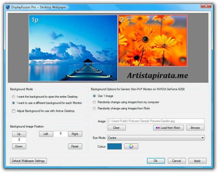Screen dimensions: 218x173
Task: Click the Load from Flickr button
Action: pyautogui.click(x=168, y=128)
